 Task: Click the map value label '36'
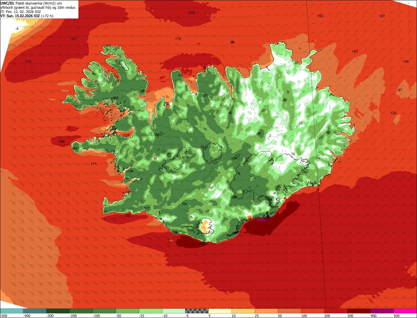pos(155,158)
